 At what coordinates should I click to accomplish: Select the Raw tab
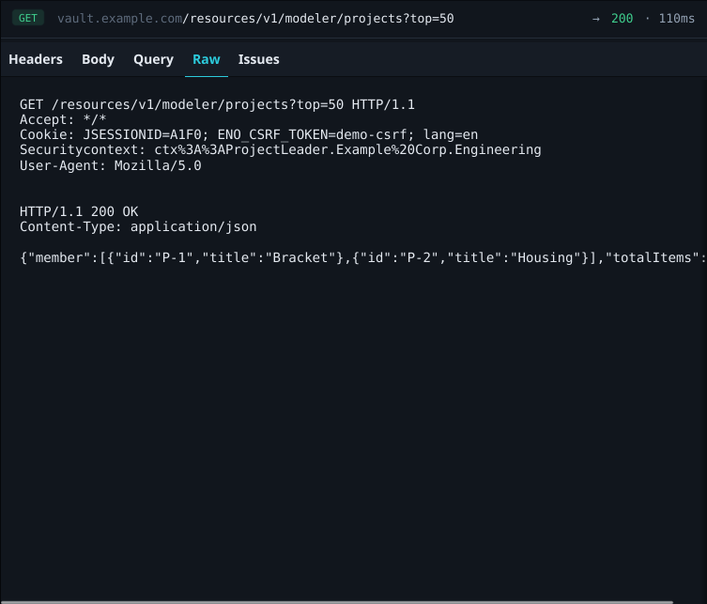(x=206, y=59)
